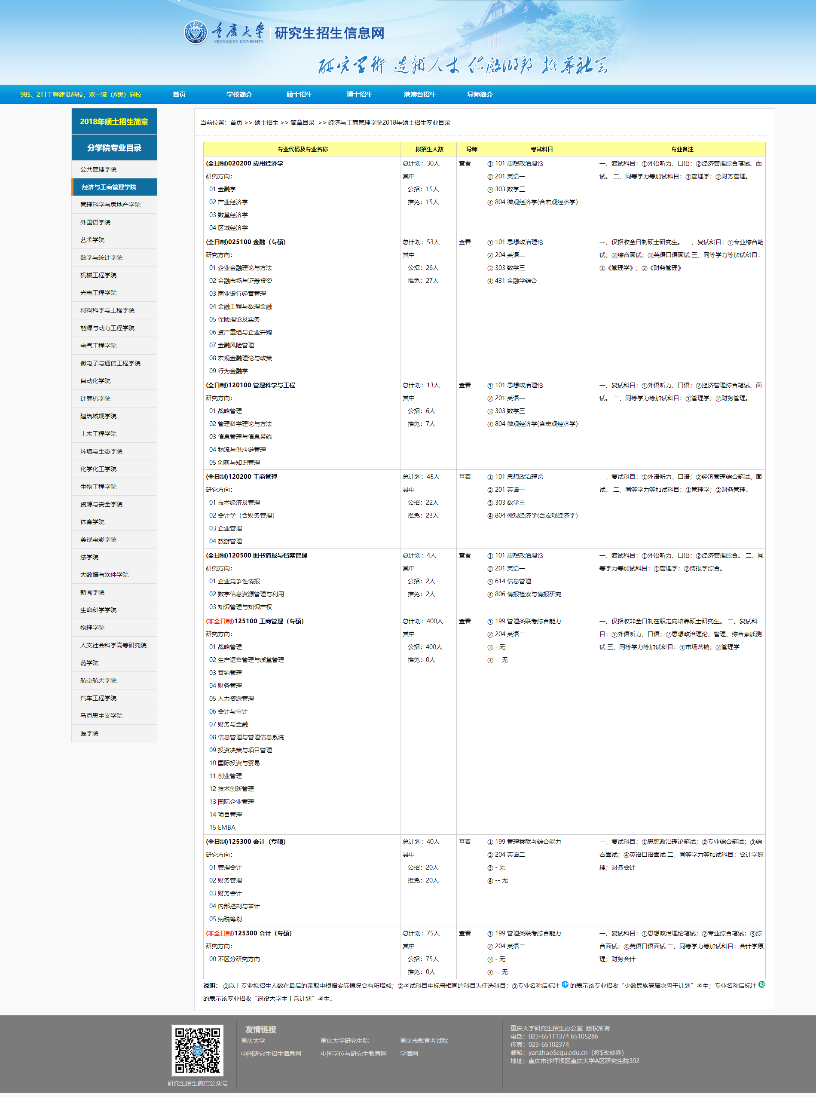This screenshot has height=1097, width=816.
Task: Click the 简章目录 breadcrumb link
Action: [303, 123]
